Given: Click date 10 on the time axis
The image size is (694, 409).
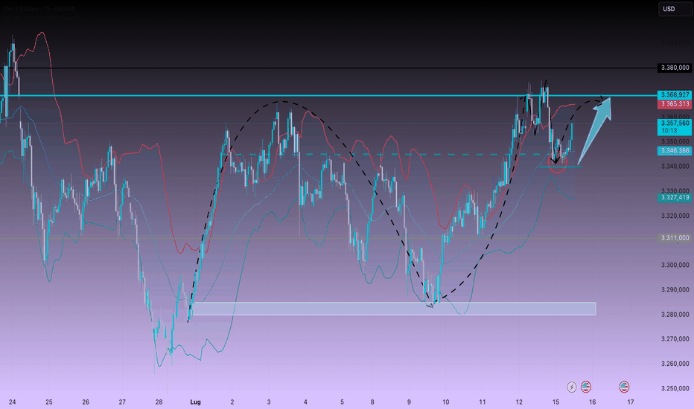Looking at the screenshot, I should coord(445,402).
